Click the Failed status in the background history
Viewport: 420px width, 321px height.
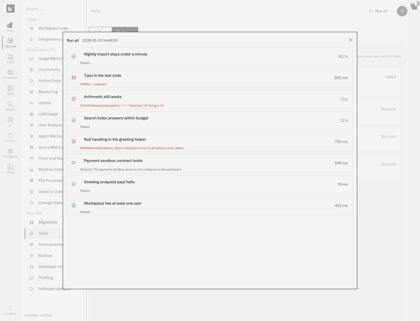[391, 77]
